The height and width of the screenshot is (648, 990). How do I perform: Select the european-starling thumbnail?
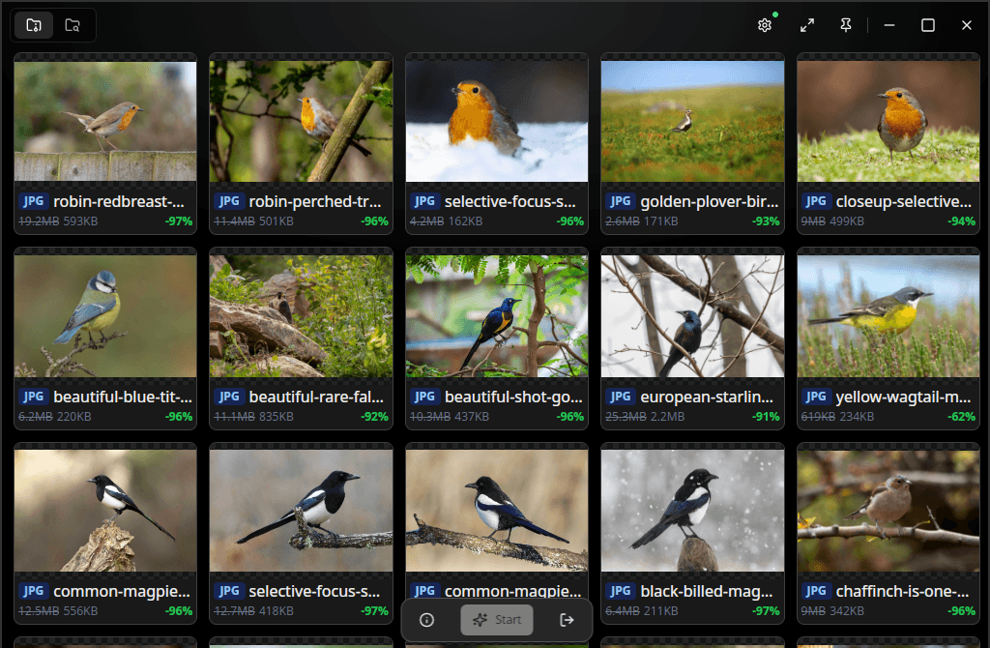692,314
